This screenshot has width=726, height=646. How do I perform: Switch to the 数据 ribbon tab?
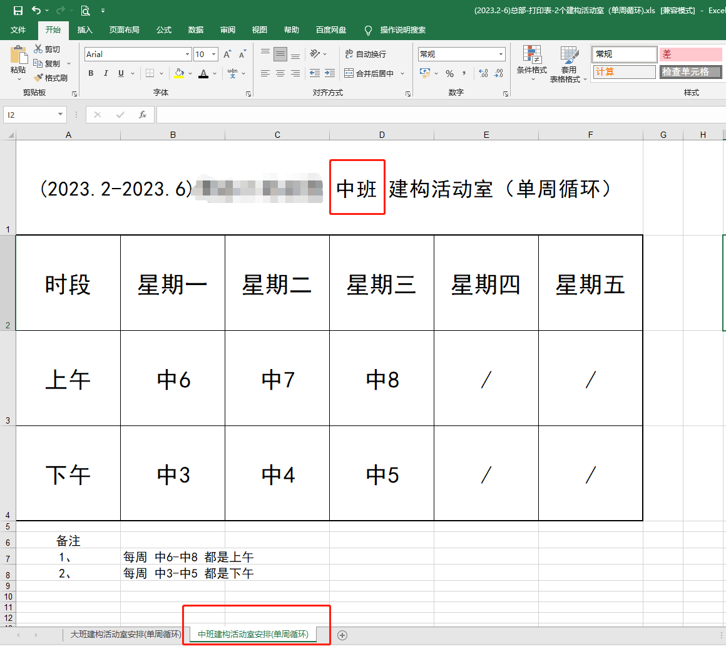(196, 30)
